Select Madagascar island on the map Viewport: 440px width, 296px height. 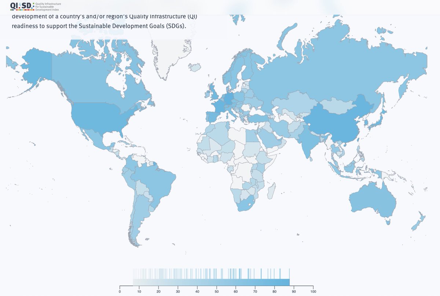point(271,192)
